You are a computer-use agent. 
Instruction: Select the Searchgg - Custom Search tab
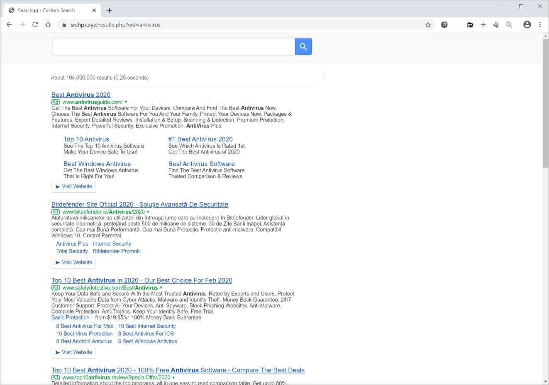coord(52,10)
